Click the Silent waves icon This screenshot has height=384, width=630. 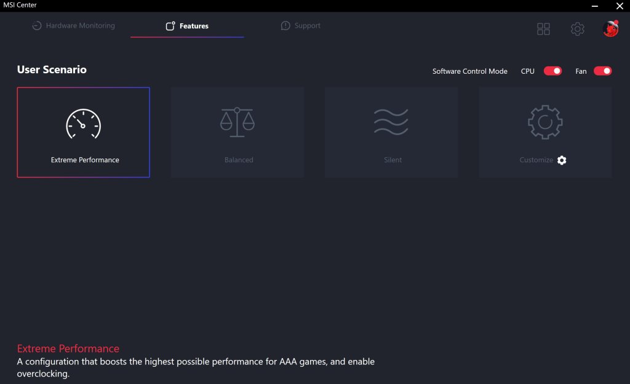click(x=391, y=122)
